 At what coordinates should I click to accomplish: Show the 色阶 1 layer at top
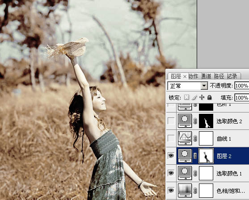tap(171, 105)
